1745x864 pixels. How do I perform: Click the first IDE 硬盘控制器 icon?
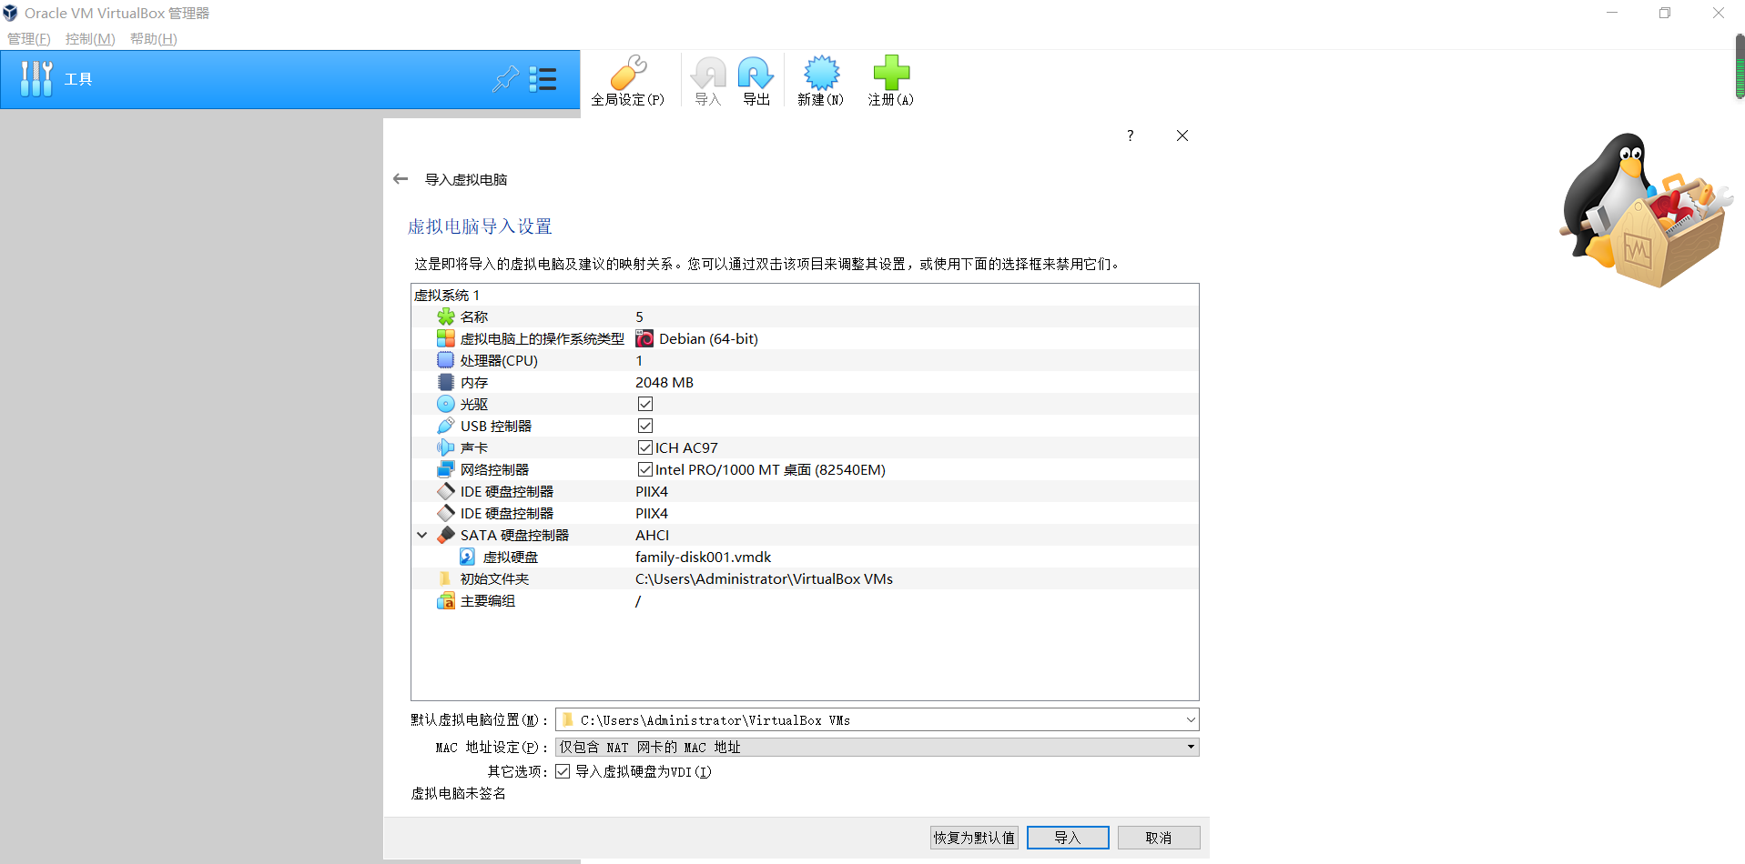(x=446, y=491)
